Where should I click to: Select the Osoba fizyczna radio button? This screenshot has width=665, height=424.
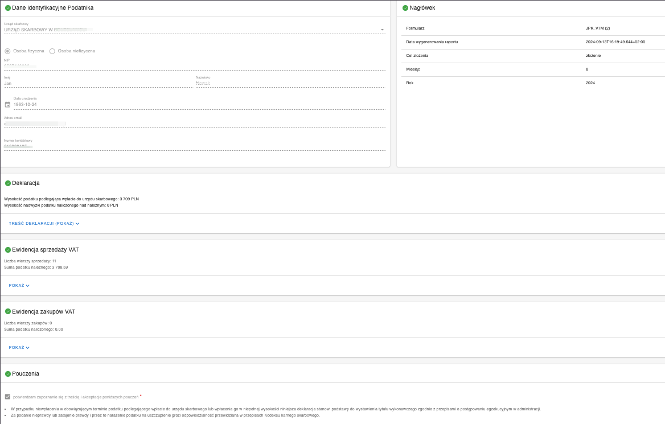[7, 51]
